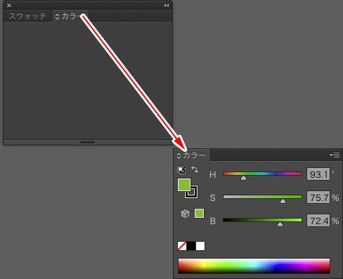Cycle display options on floating カラー tab

tap(179, 155)
